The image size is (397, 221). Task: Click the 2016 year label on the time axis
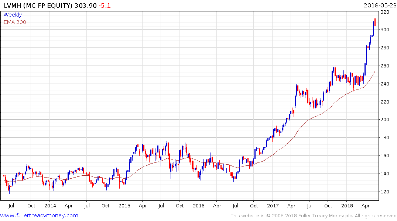point(199,206)
